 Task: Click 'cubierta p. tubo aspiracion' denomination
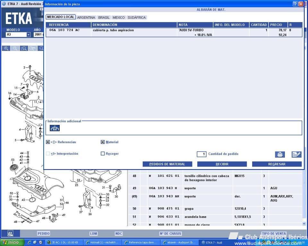tap(113, 30)
